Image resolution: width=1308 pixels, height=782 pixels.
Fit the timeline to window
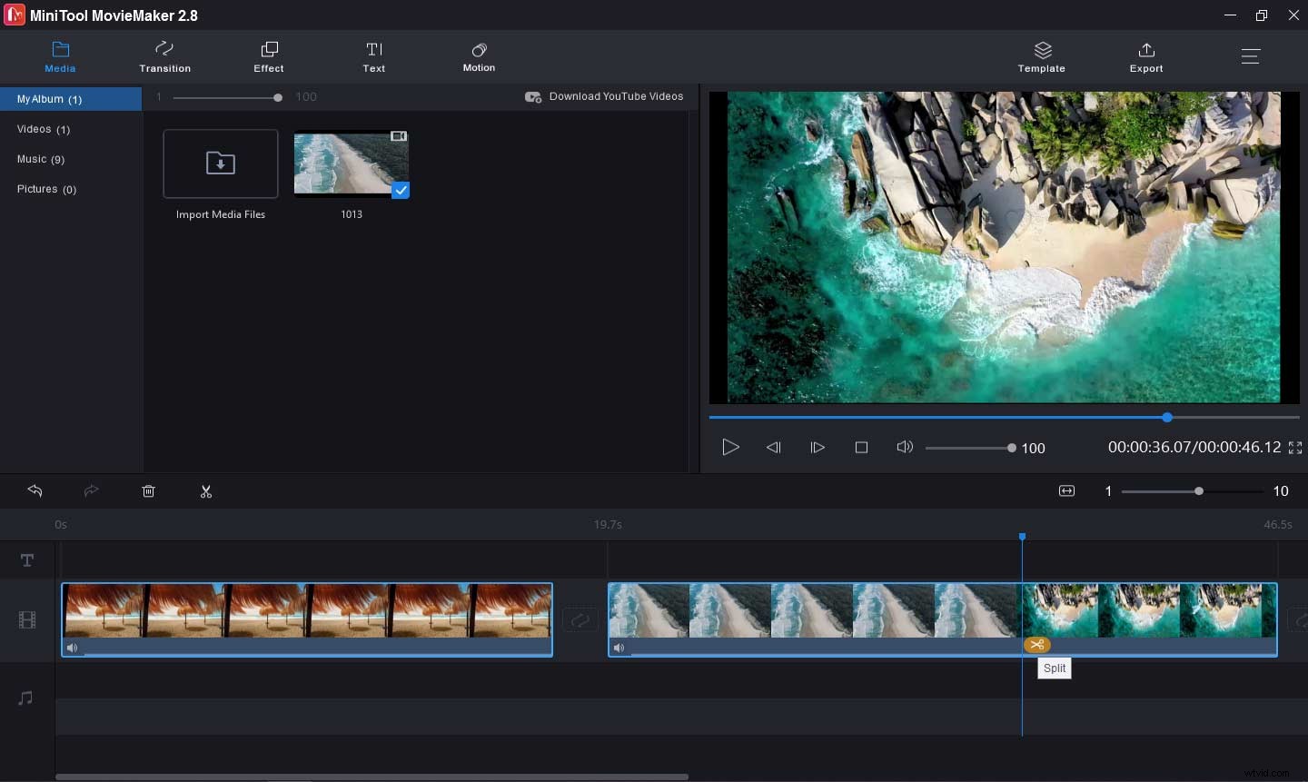click(x=1066, y=491)
